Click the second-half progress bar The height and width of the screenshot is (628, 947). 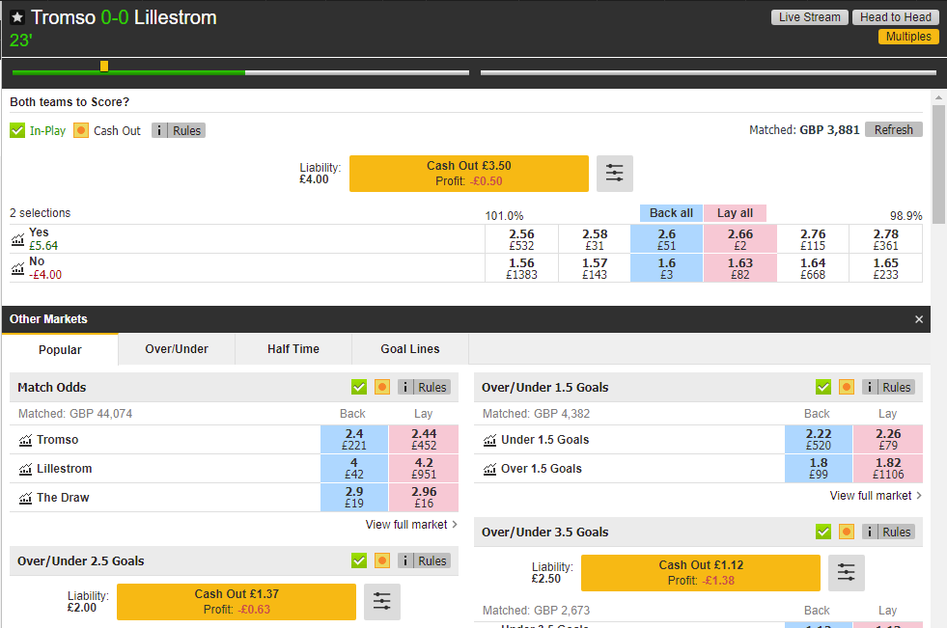(708, 73)
